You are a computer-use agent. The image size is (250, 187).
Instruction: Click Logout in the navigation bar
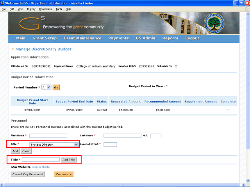(x=192, y=38)
